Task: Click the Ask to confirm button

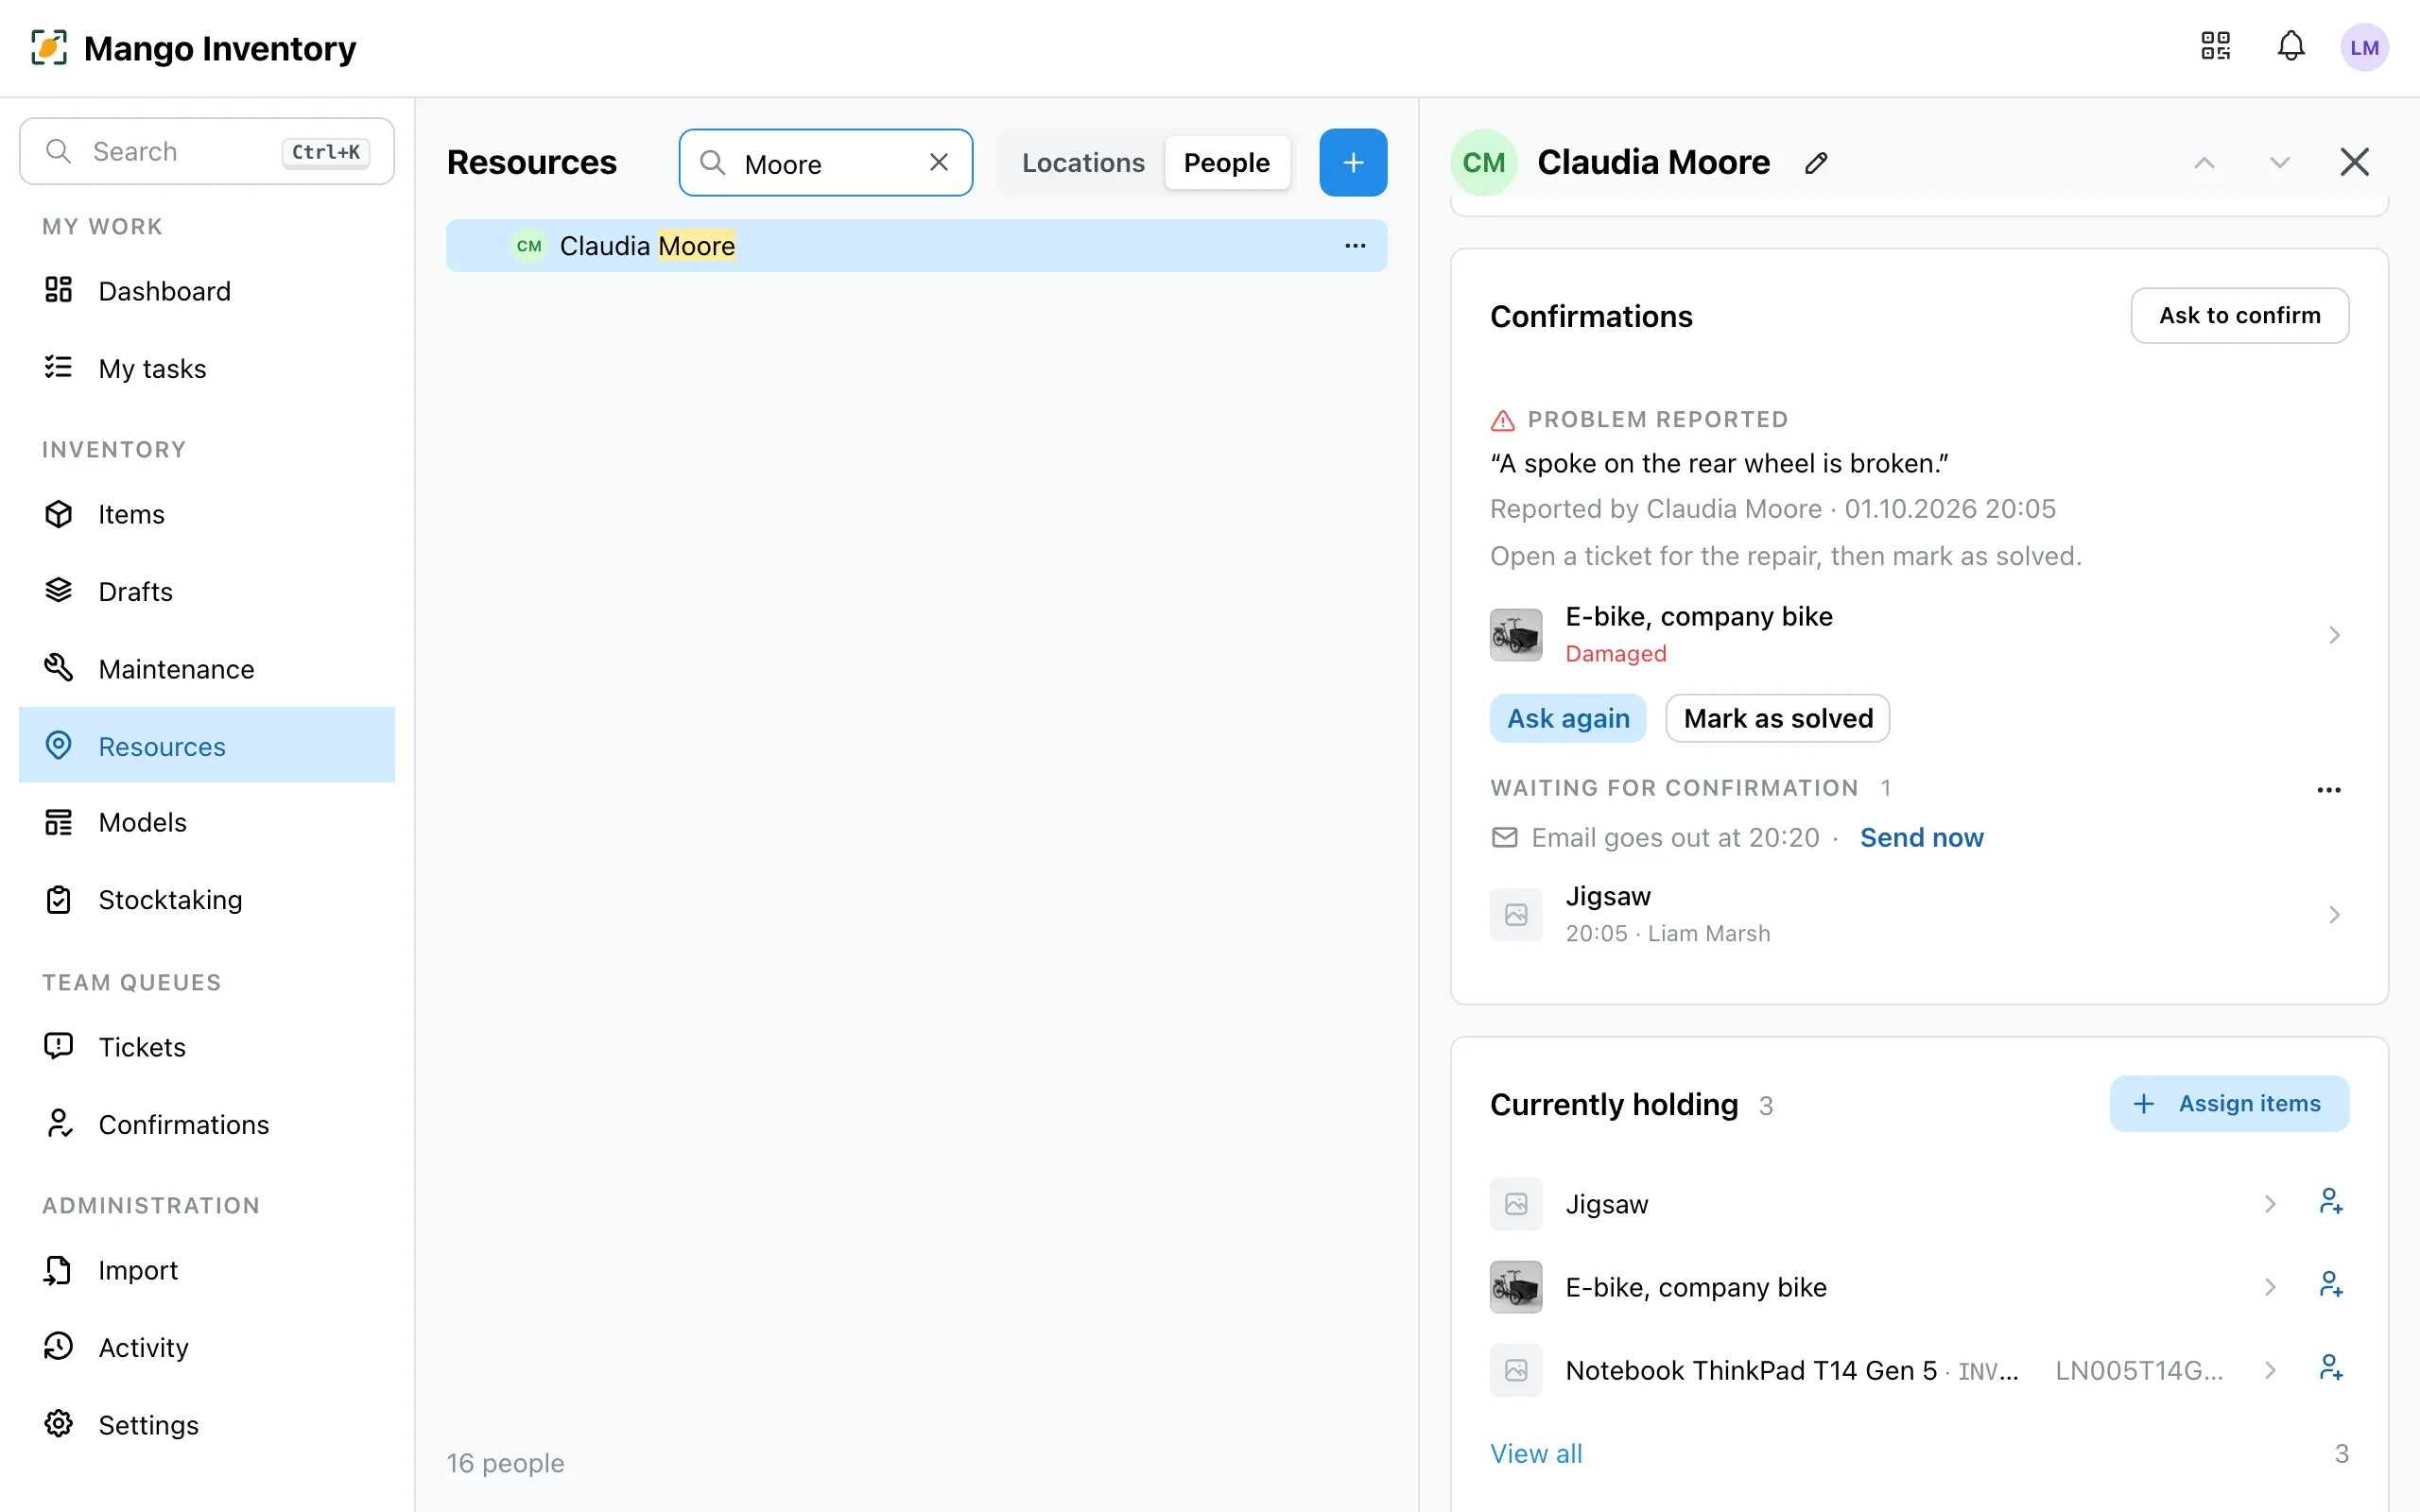Action: click(2240, 316)
